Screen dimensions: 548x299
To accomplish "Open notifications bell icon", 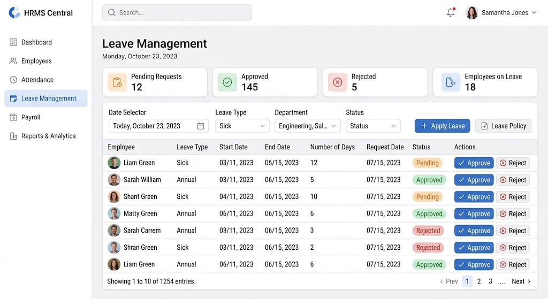I will [x=451, y=13].
